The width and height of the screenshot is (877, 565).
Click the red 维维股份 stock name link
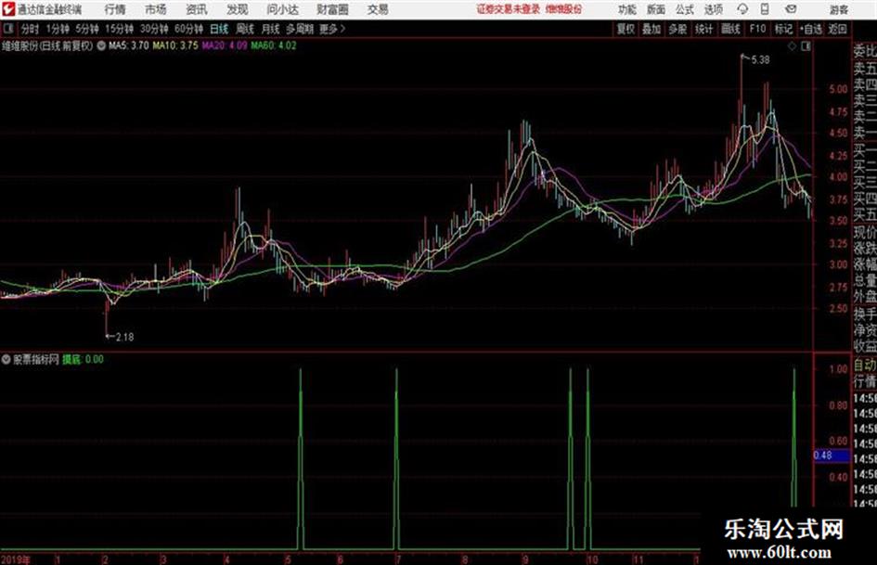[563, 9]
